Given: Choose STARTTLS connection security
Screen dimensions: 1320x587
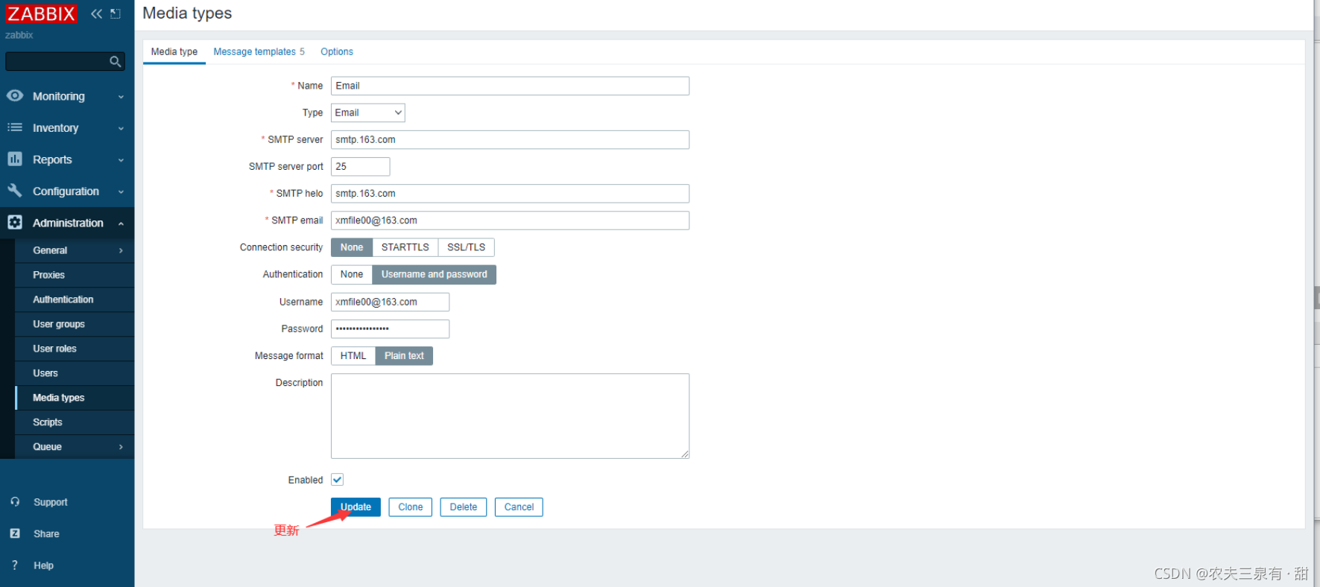Looking at the screenshot, I should tap(405, 247).
